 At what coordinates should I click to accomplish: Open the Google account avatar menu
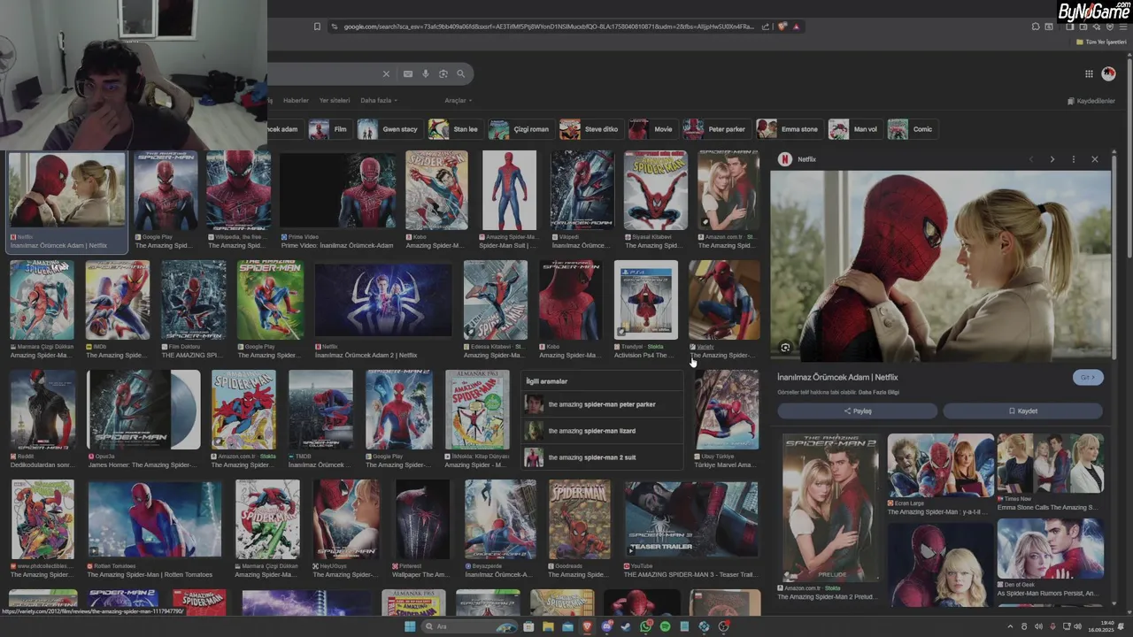point(1108,74)
